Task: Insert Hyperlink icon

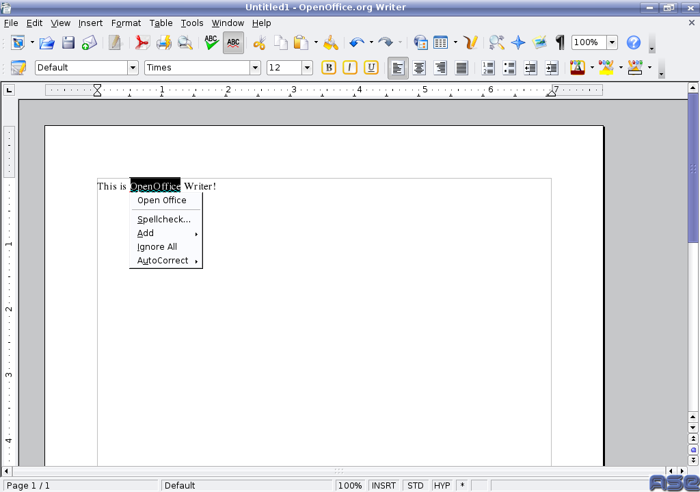Action: (x=420, y=42)
